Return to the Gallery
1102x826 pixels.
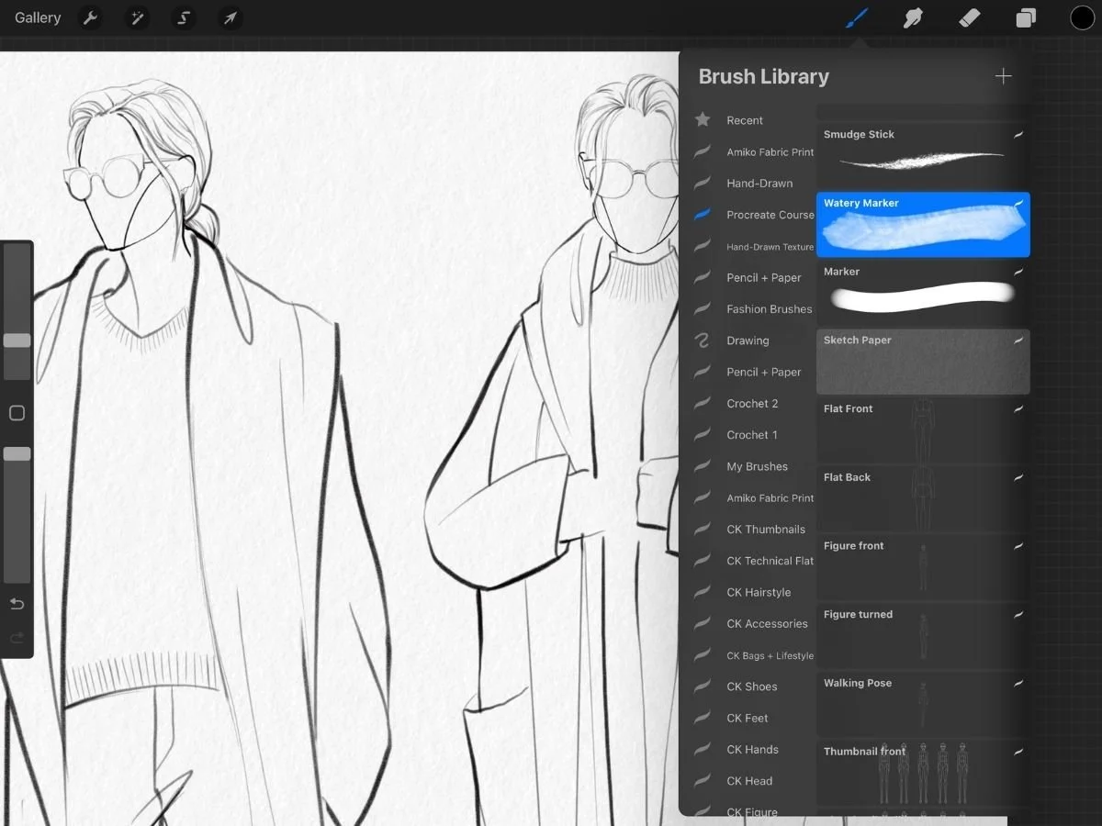pos(38,17)
